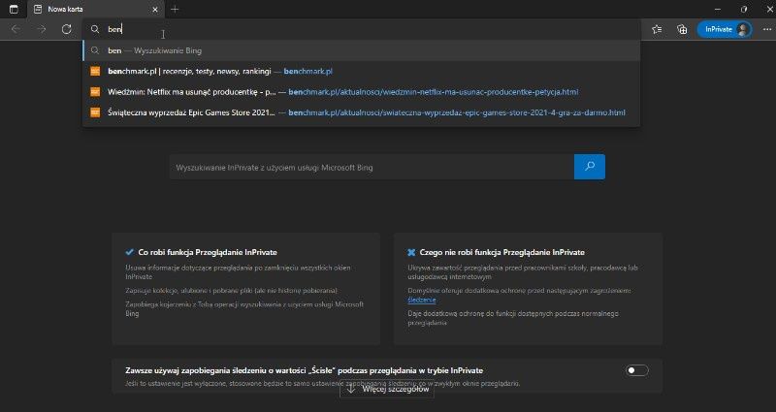Click the 'Co robi funkcja Przeglądanie InPrivate' heading
The width and height of the screenshot is (776, 412).
208,252
